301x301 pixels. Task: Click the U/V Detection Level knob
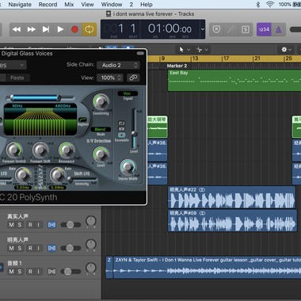101,154
